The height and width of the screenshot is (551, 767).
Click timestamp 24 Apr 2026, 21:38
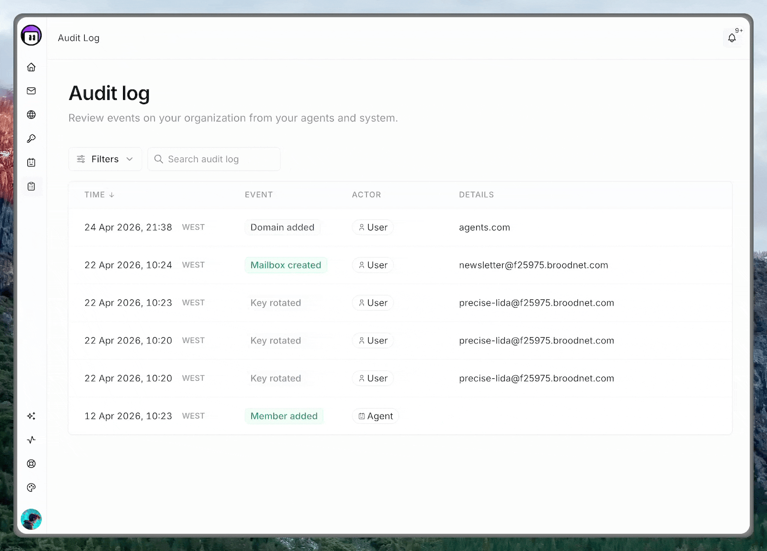click(128, 227)
